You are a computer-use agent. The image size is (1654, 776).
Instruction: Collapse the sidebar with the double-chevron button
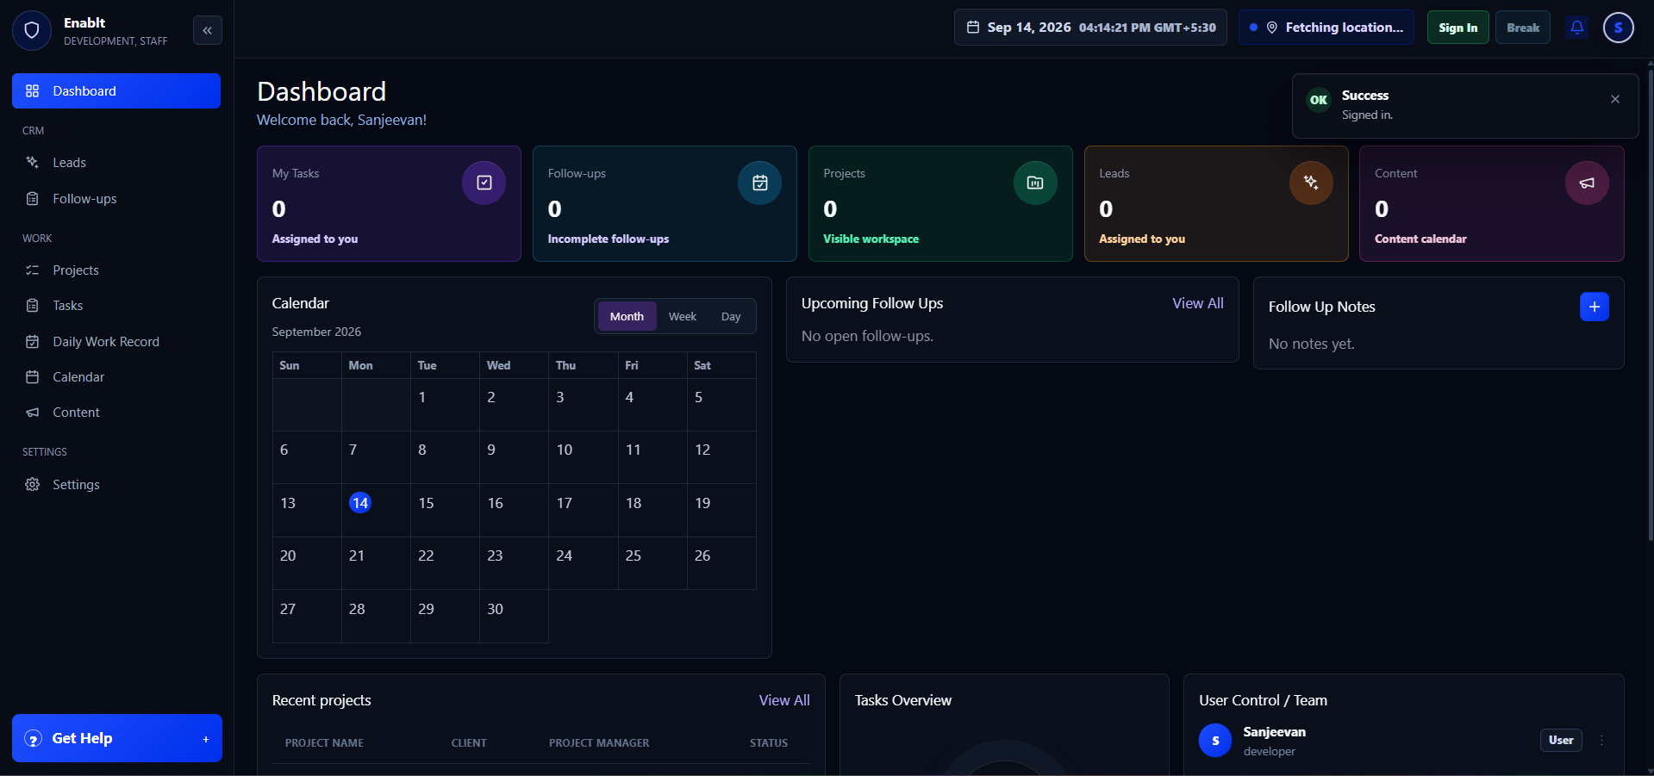pos(208,30)
